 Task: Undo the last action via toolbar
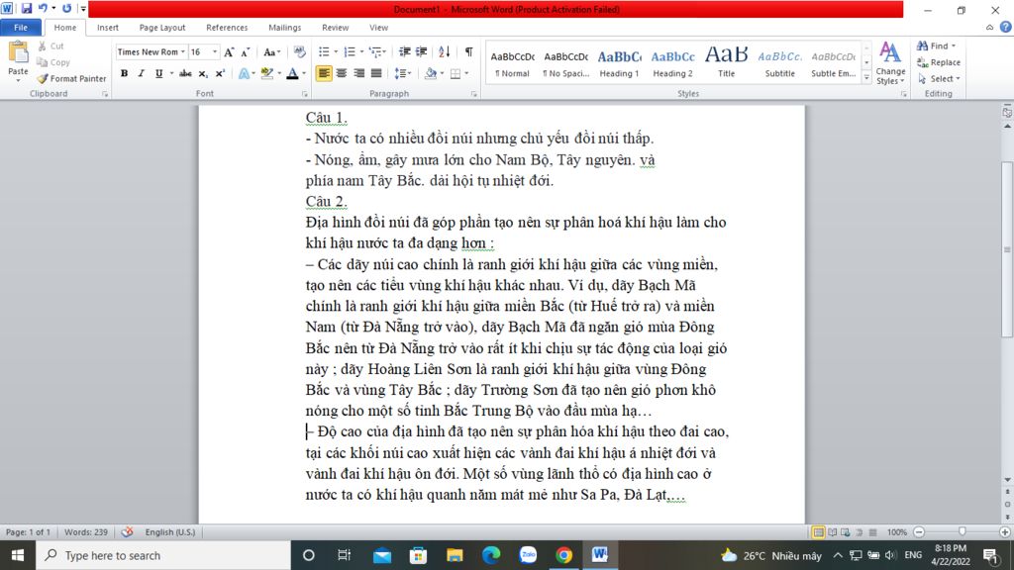(x=43, y=8)
